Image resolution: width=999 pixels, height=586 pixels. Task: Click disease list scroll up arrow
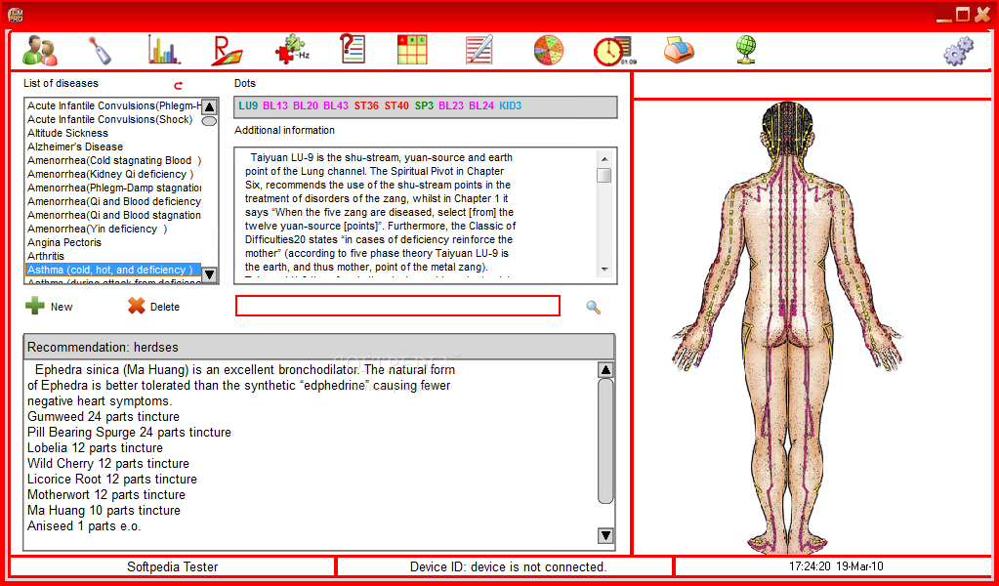(210, 107)
